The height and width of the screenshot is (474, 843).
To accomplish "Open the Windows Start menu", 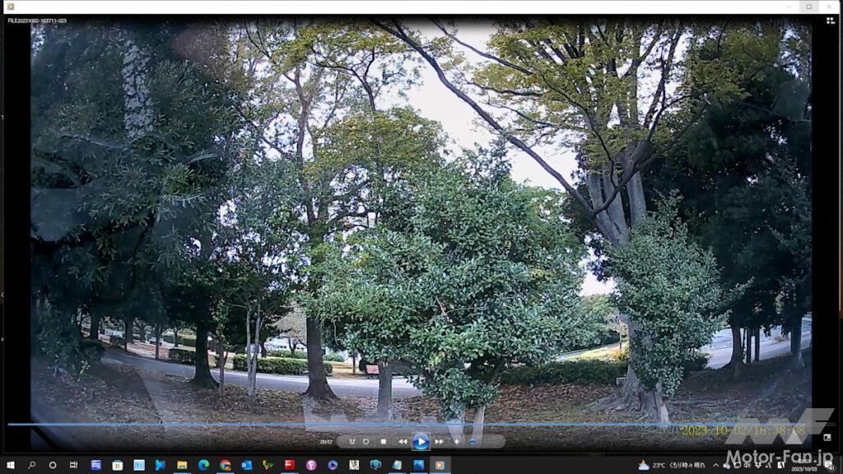I will 11,465.
